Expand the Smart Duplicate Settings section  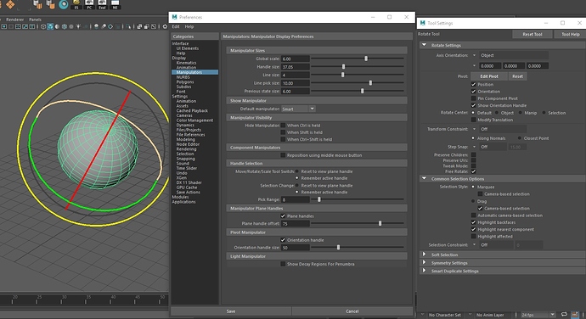click(424, 271)
